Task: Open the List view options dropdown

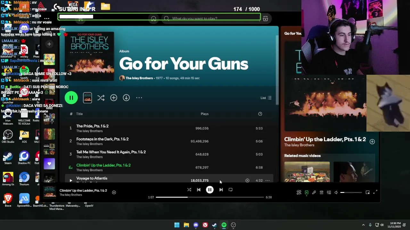Action: pyautogui.click(x=266, y=98)
